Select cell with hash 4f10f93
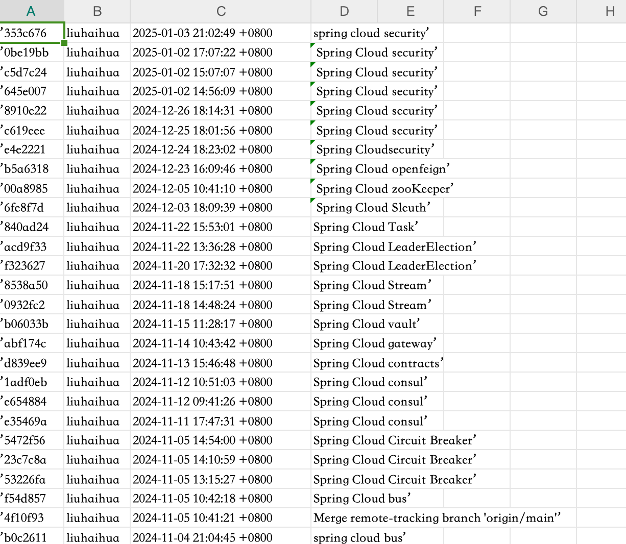626x544 pixels. click(x=32, y=518)
